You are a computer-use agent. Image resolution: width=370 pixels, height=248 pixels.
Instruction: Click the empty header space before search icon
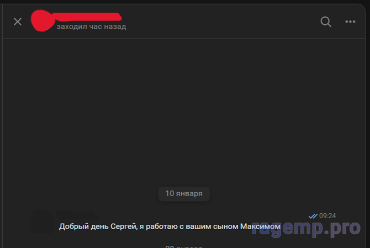222,22
